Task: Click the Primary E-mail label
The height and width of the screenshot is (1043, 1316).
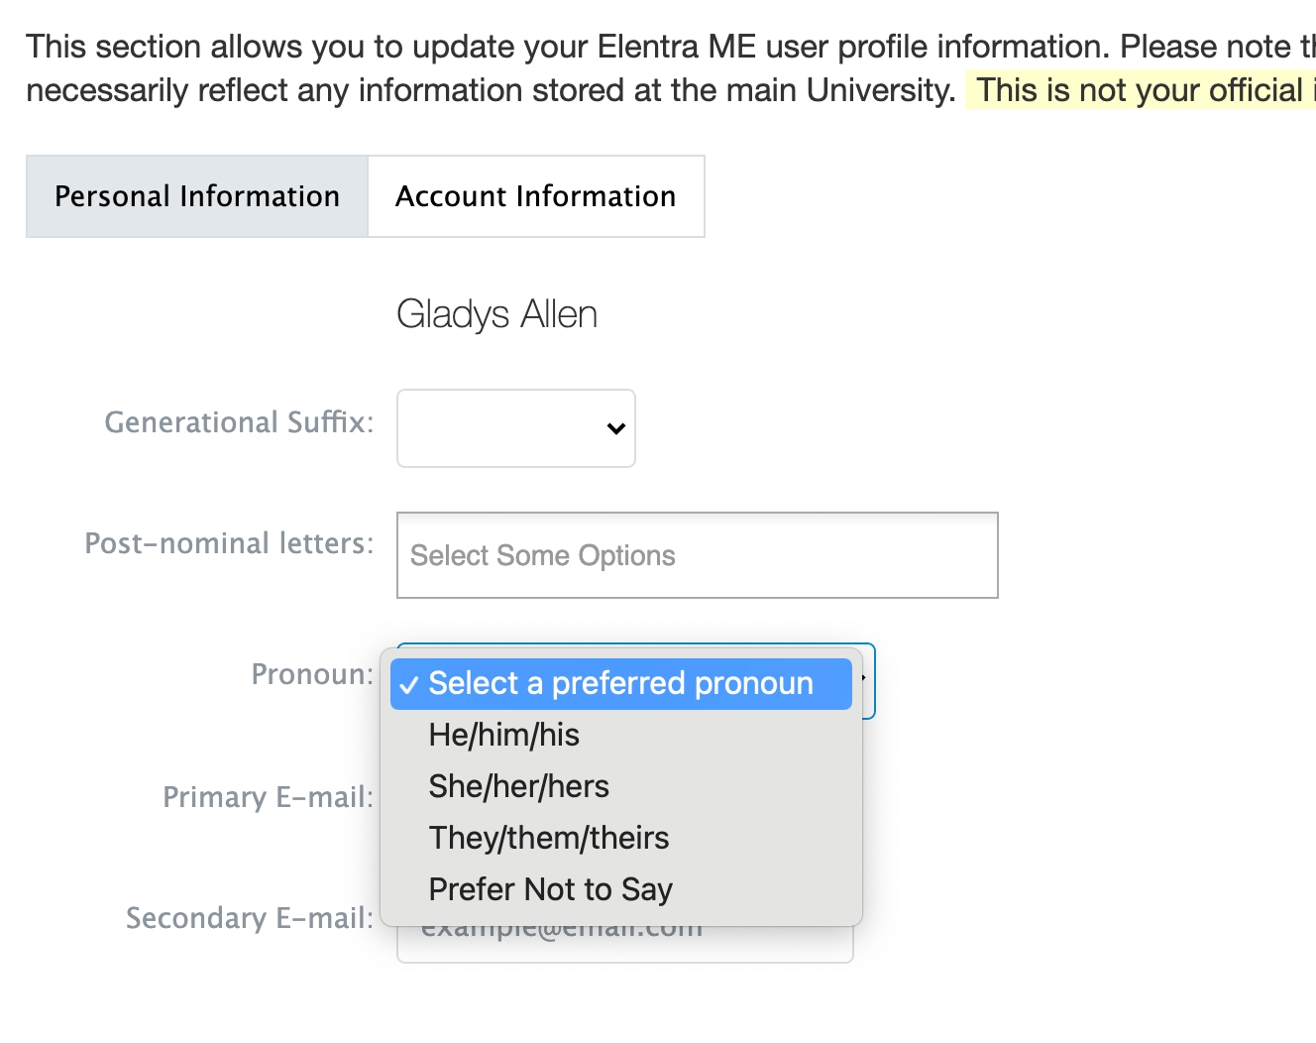Action: [x=268, y=797]
